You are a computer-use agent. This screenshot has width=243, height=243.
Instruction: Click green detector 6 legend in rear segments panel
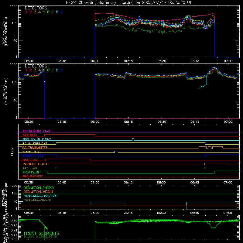48,70
